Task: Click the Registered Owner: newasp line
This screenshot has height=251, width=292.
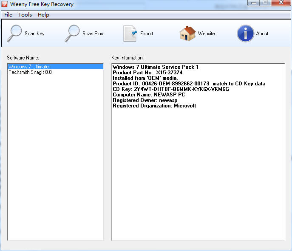Action: (145, 100)
